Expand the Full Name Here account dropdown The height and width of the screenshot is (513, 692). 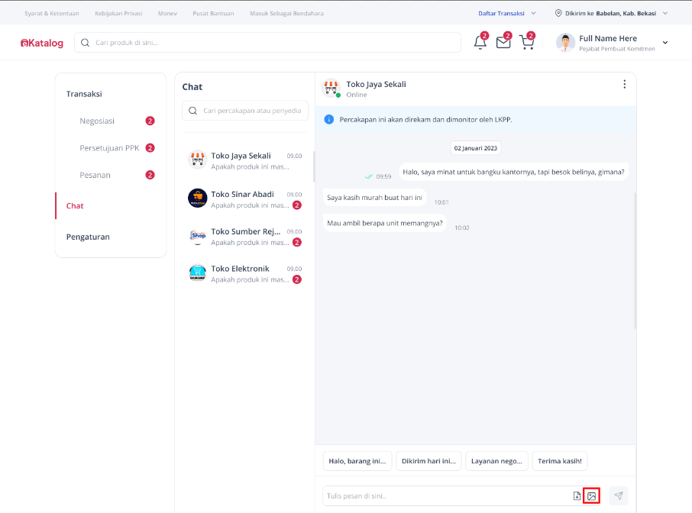pyautogui.click(x=665, y=43)
